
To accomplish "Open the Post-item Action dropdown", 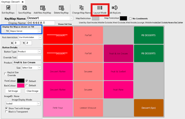I will coord(39,37).
